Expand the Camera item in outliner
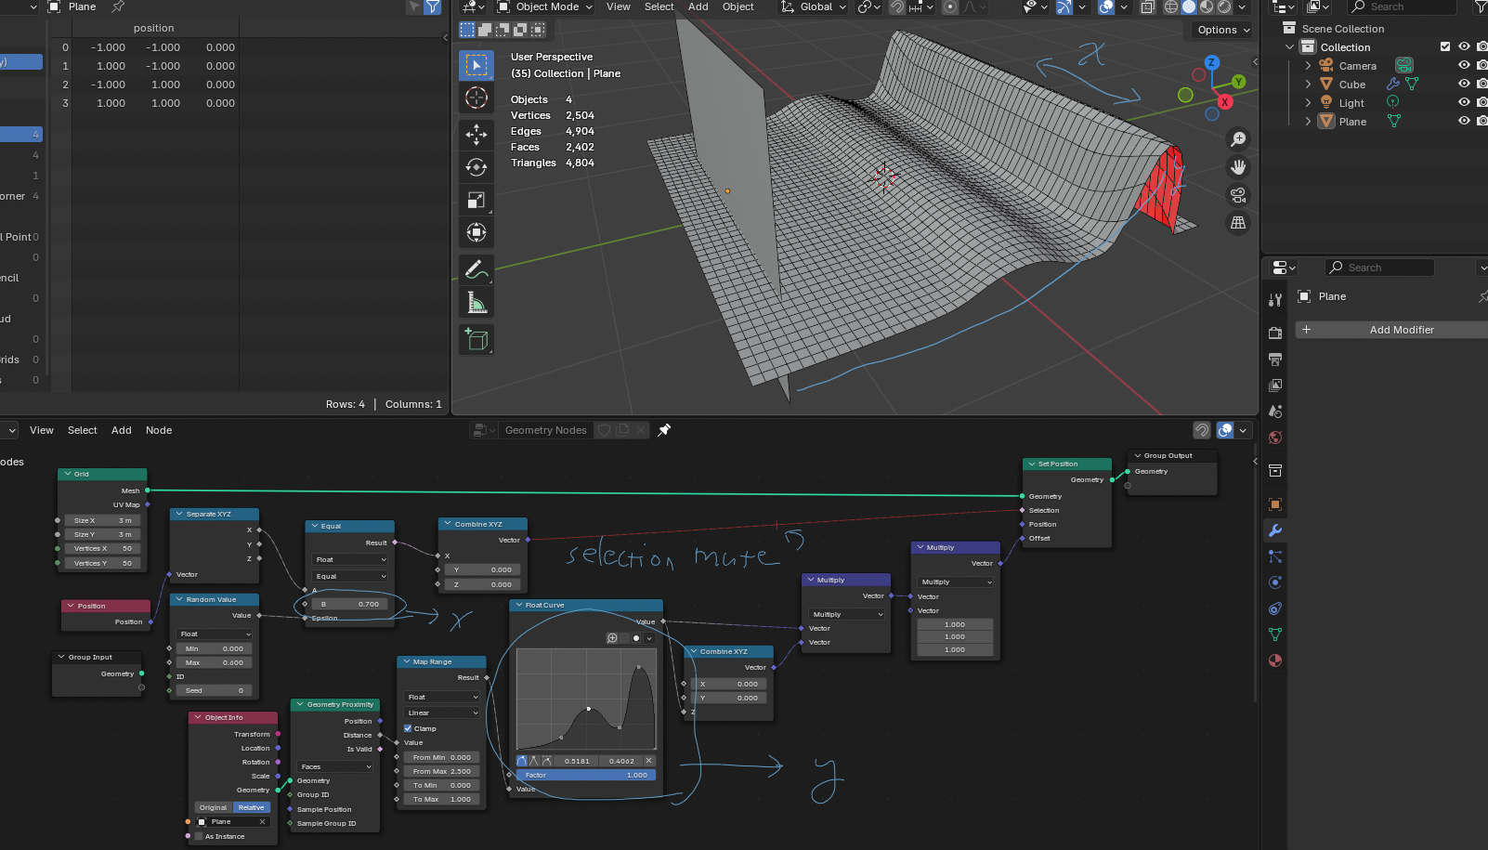This screenshot has height=850, width=1488. [x=1308, y=65]
